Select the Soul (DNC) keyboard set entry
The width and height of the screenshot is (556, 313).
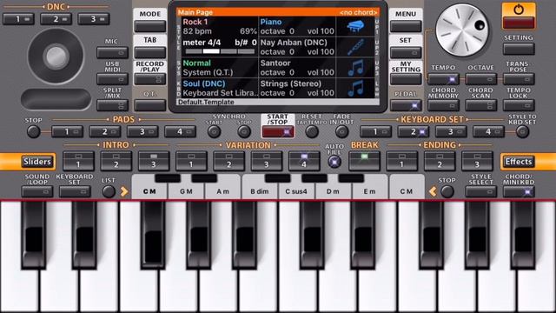coord(204,83)
